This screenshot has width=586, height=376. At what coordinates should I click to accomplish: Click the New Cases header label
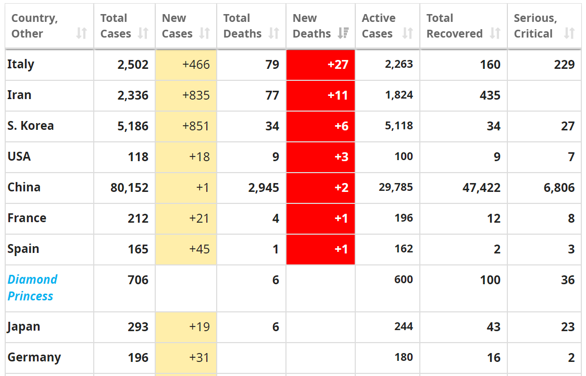(x=177, y=26)
